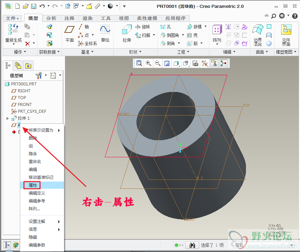The height and width of the screenshot is (252, 300).
Task: Choose Properties (属性) in context menu
Action: pyautogui.click(x=42, y=185)
